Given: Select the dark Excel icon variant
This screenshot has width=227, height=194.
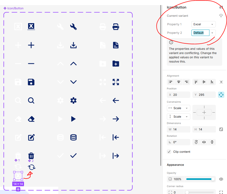Looking at the screenshot, I should pyautogui.click(x=31, y=27).
